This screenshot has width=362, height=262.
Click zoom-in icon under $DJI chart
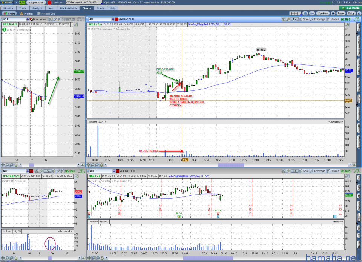coord(7,165)
